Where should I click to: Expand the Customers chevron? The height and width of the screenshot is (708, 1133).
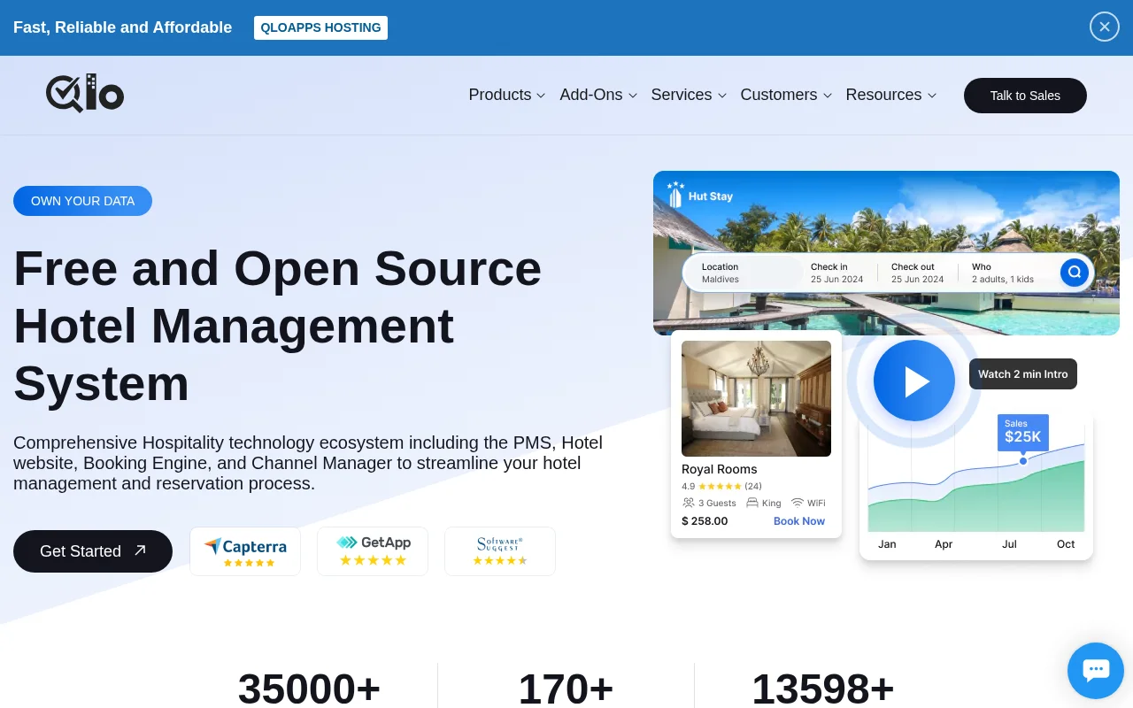[828, 96]
